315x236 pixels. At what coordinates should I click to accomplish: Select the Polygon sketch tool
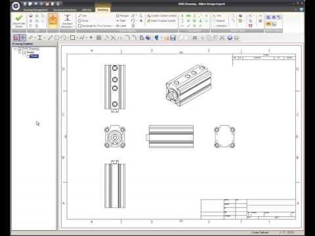pyautogui.click(x=122, y=16)
